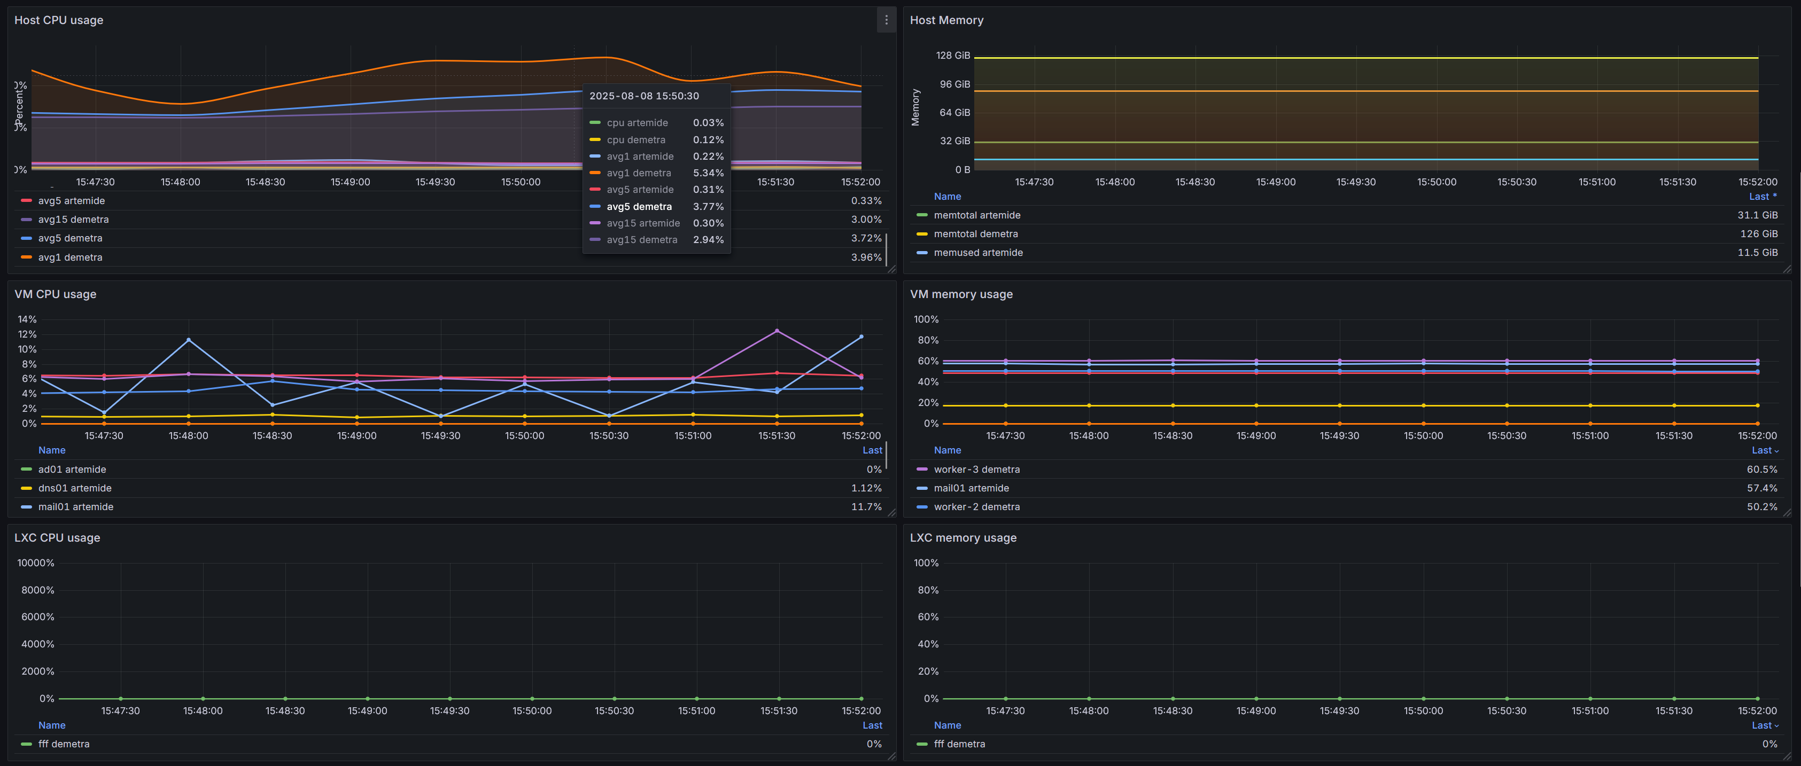Image resolution: width=1801 pixels, height=766 pixels.
Task: Grab the Host CPU usage panel resize handle
Action: [891, 269]
